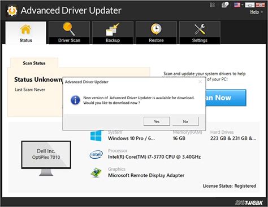Click the Graphics card icon
Viewport: 268px width, 207px height.
point(96,172)
